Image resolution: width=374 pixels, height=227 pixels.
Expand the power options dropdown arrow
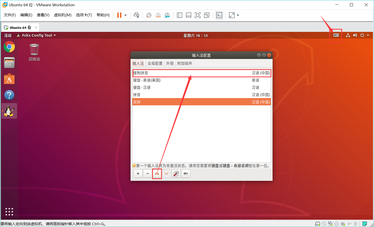tap(126, 15)
